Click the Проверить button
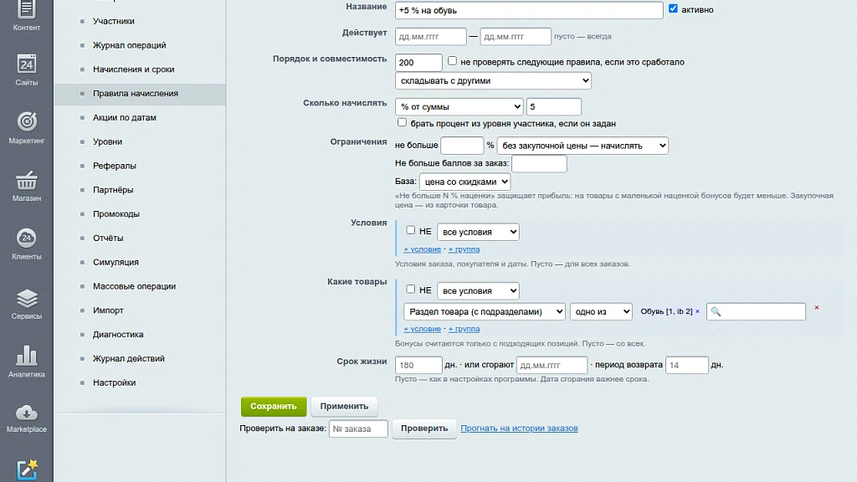The image size is (857, 482). click(x=424, y=428)
